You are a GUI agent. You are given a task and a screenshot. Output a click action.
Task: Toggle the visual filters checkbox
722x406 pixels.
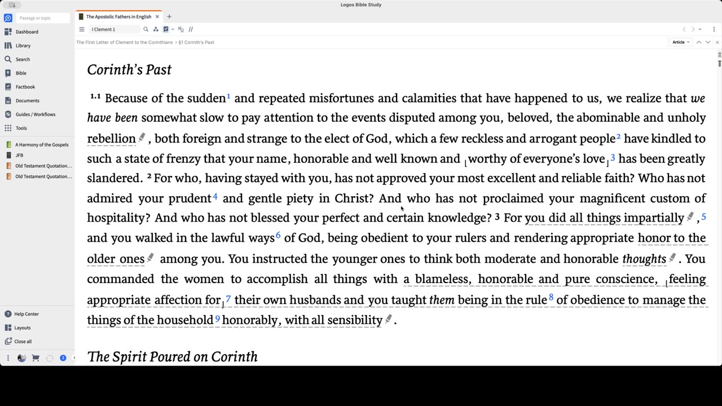tap(166, 29)
